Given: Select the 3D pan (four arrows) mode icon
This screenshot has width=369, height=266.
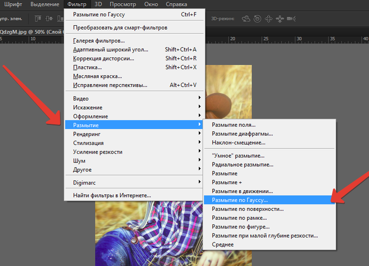Looking at the screenshot, I should coord(268,18).
